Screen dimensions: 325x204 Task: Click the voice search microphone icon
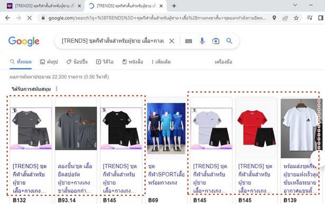(202, 41)
